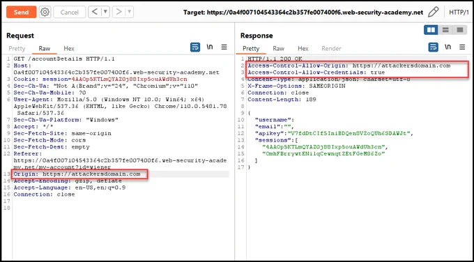Click the "sessions" JSON key line
Image resolution: width=474 pixels, height=262 pixels.
tap(276, 140)
